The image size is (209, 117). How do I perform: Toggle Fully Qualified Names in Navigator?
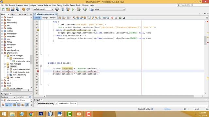tap(23, 105)
